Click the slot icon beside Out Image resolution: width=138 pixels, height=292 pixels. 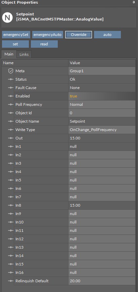pos(11,138)
